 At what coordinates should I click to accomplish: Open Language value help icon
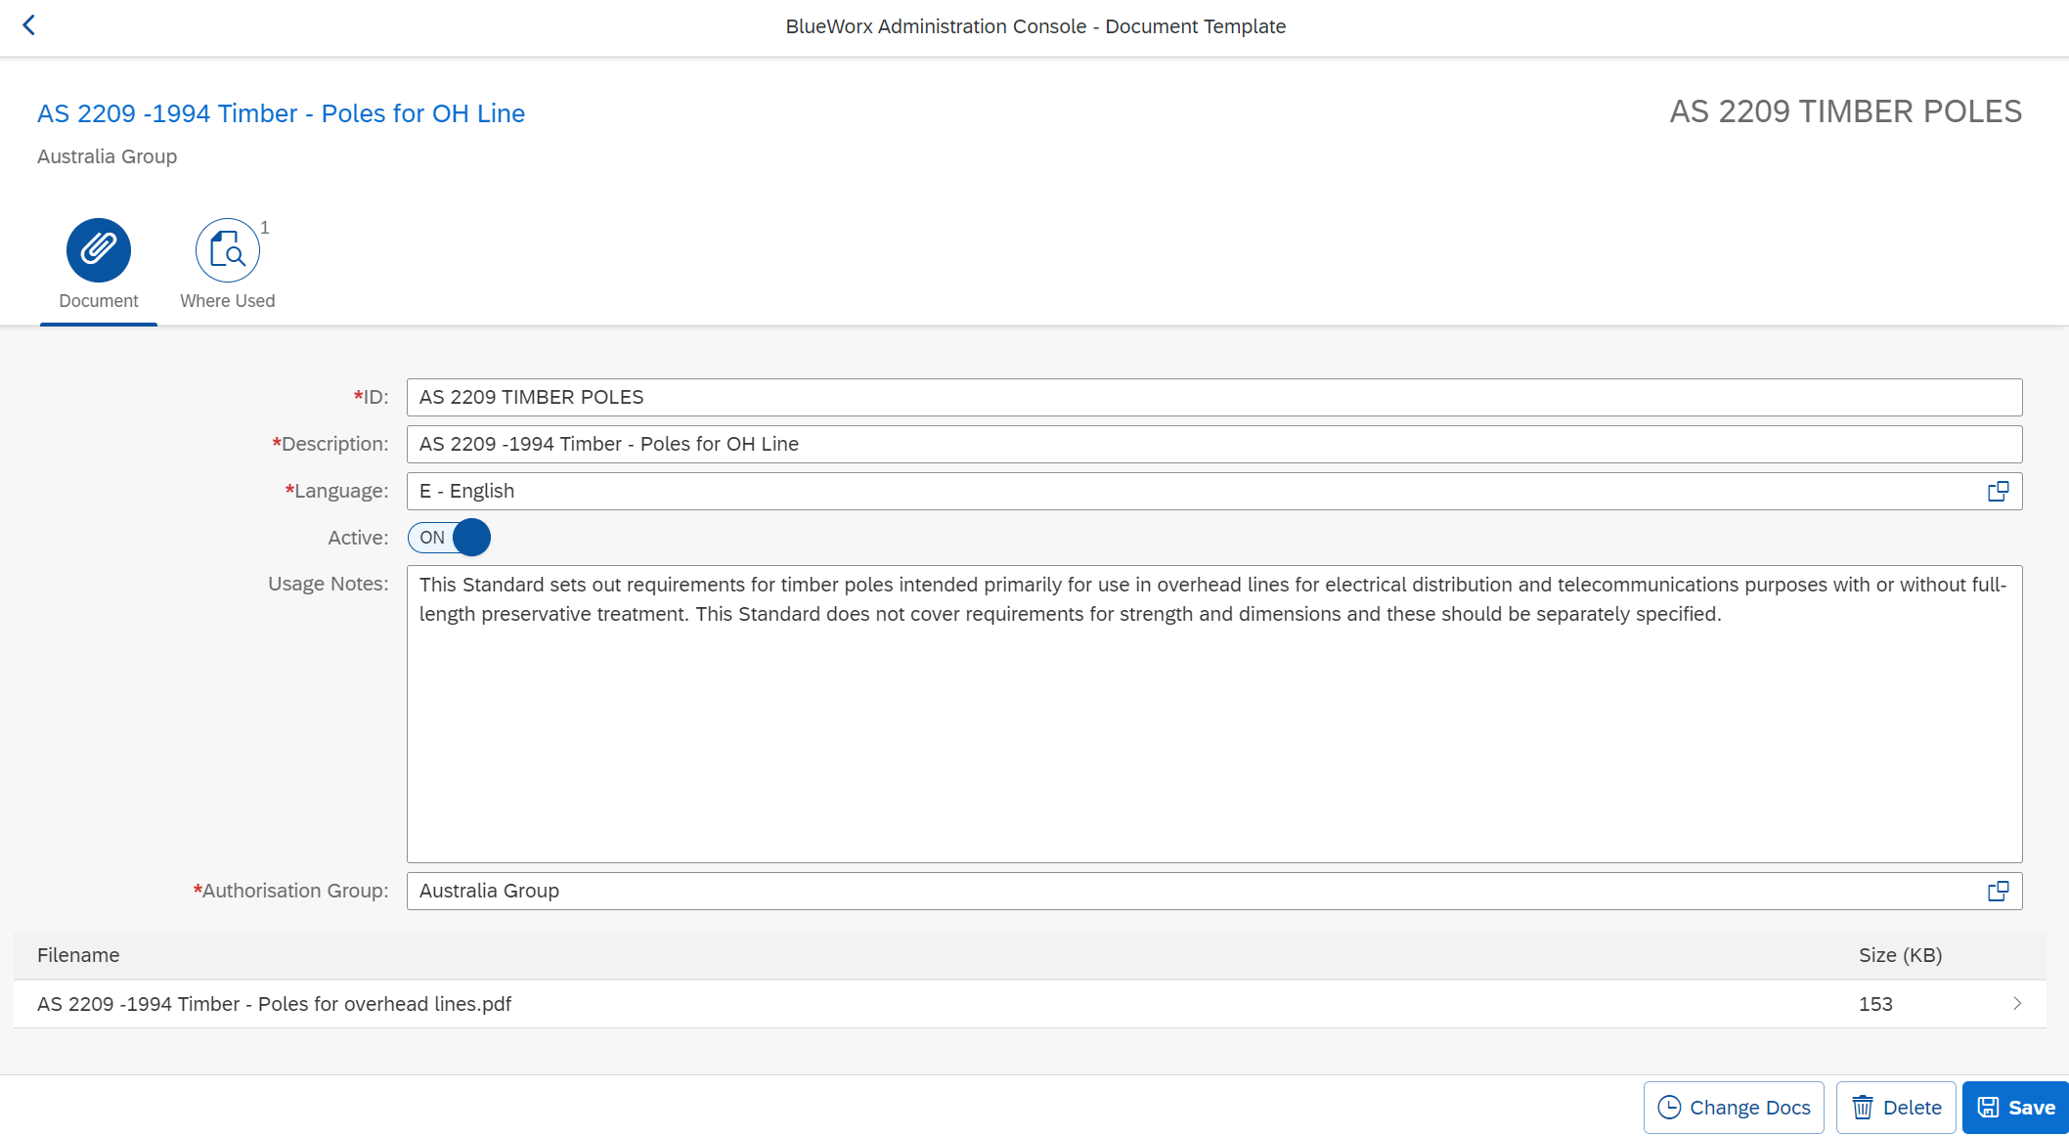pyautogui.click(x=1998, y=491)
